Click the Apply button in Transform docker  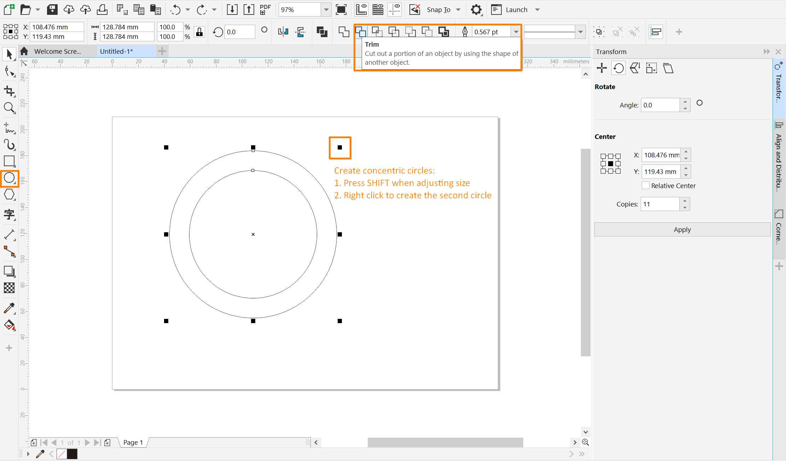click(x=682, y=229)
